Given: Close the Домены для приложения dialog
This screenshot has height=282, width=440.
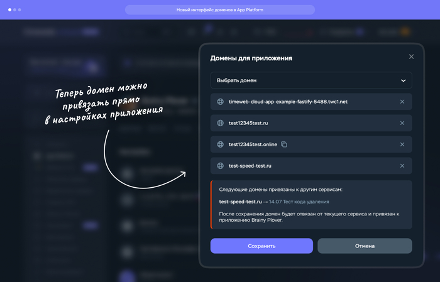Looking at the screenshot, I should tap(411, 57).
